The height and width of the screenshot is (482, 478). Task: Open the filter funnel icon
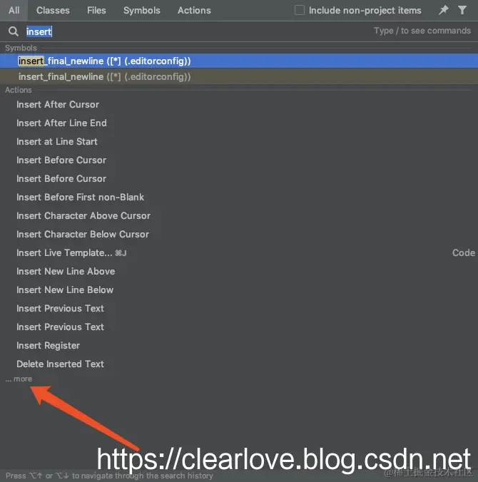[462, 10]
